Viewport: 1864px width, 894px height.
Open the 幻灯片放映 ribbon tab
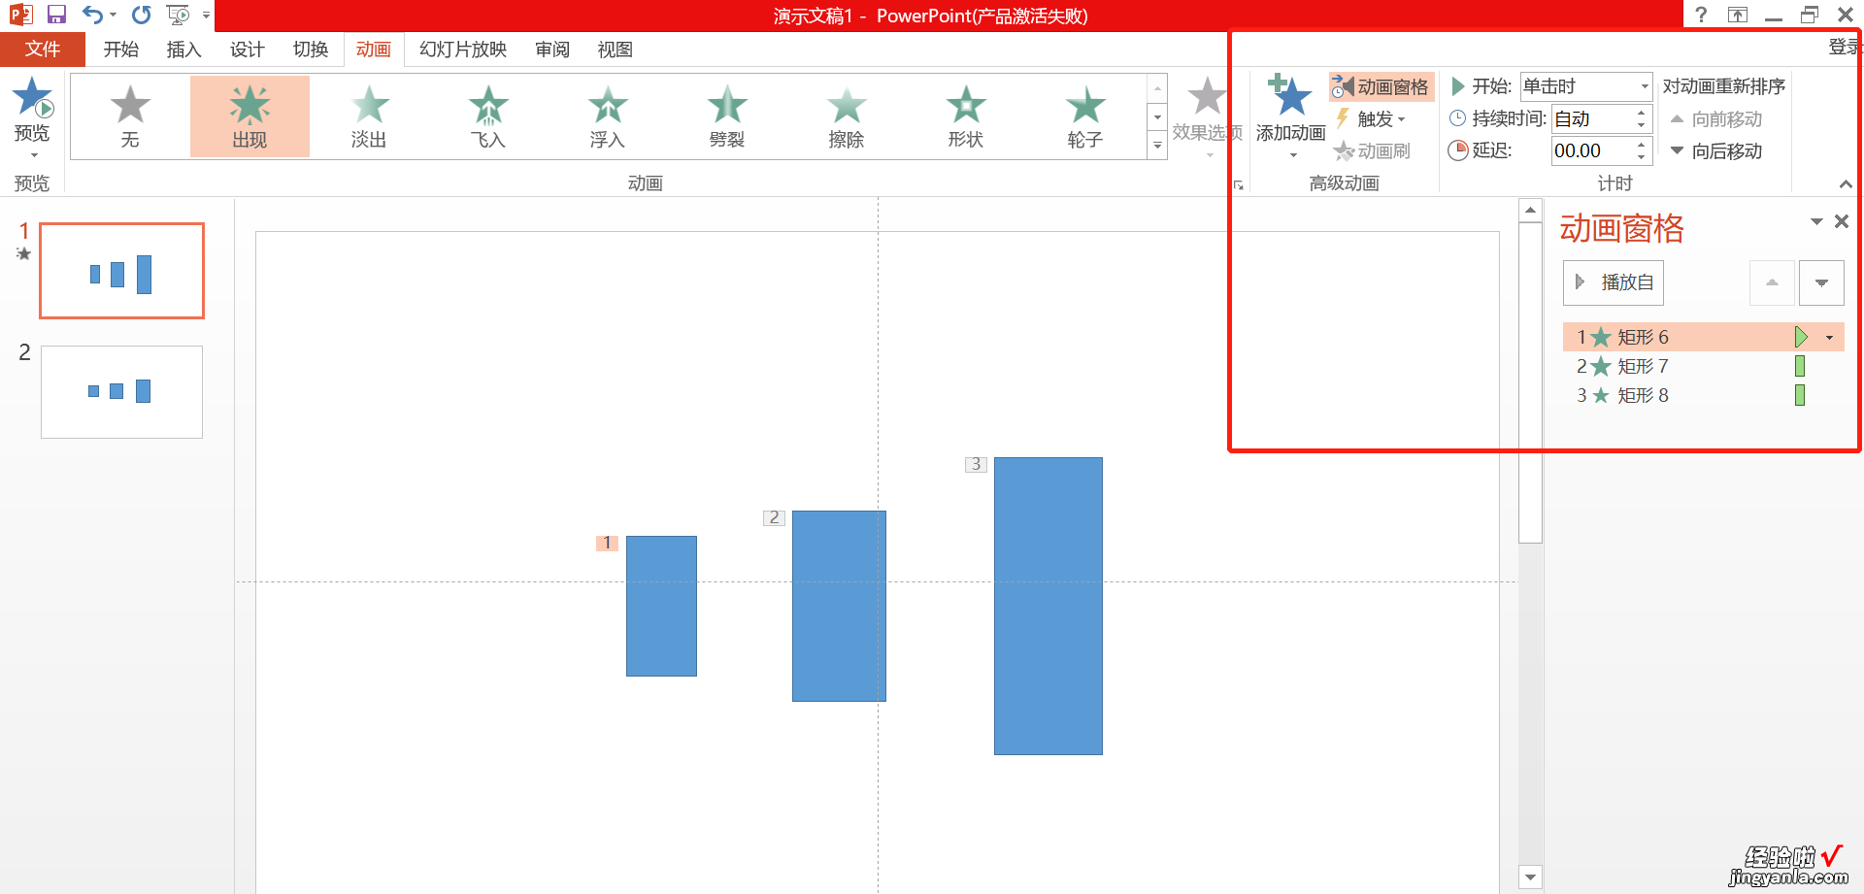coord(463,50)
